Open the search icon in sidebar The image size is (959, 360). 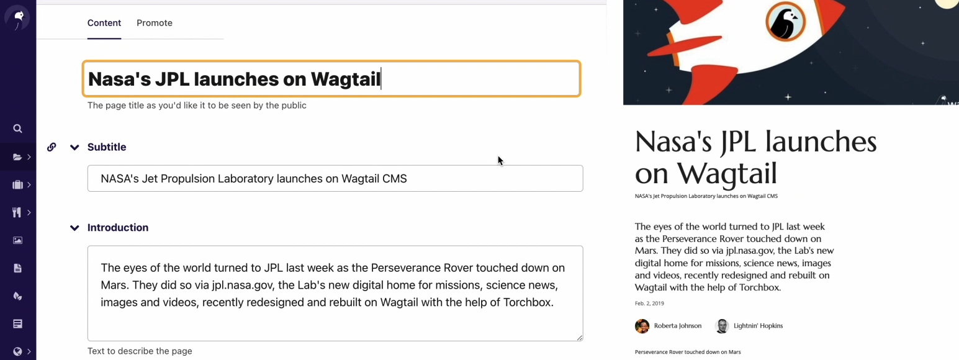coord(17,128)
